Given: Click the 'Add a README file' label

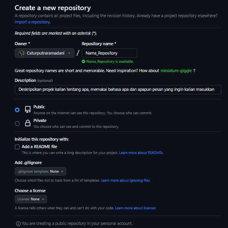Looking at the screenshot, I should [x=39, y=147].
